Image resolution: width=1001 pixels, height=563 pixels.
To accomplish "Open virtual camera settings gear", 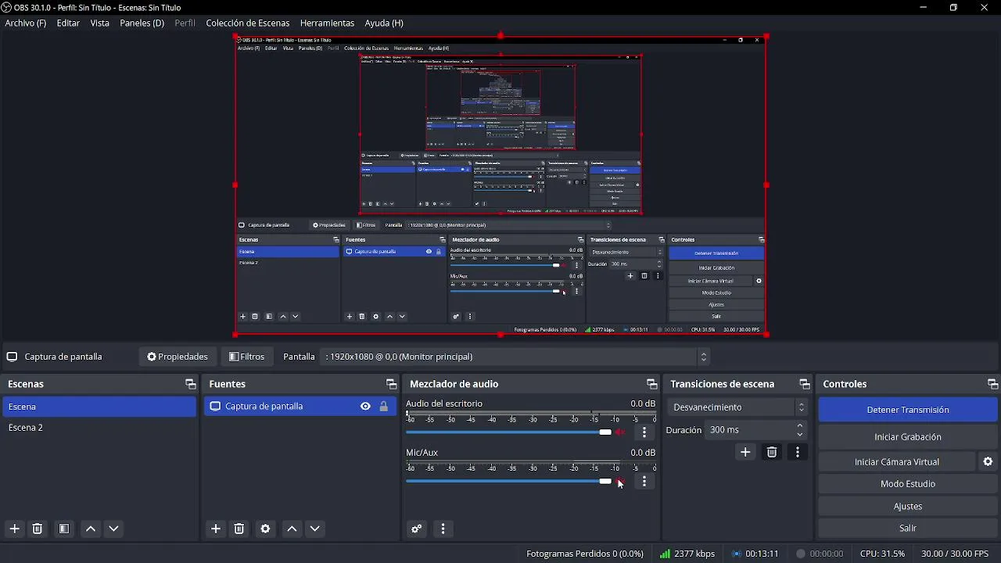I will click(x=988, y=462).
